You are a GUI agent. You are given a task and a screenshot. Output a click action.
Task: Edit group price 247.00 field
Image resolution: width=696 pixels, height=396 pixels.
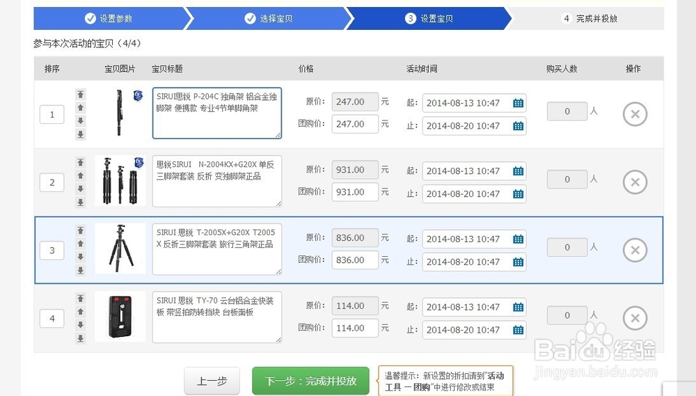click(355, 124)
